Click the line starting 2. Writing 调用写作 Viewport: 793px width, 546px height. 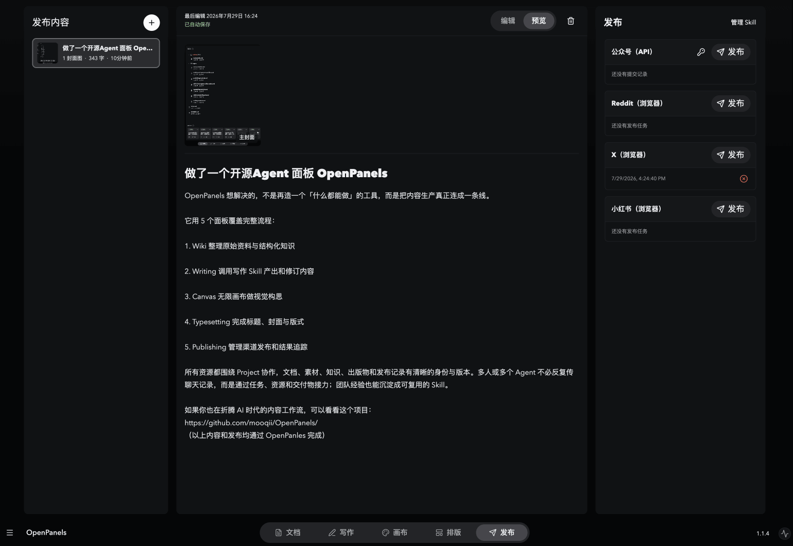[x=249, y=271]
